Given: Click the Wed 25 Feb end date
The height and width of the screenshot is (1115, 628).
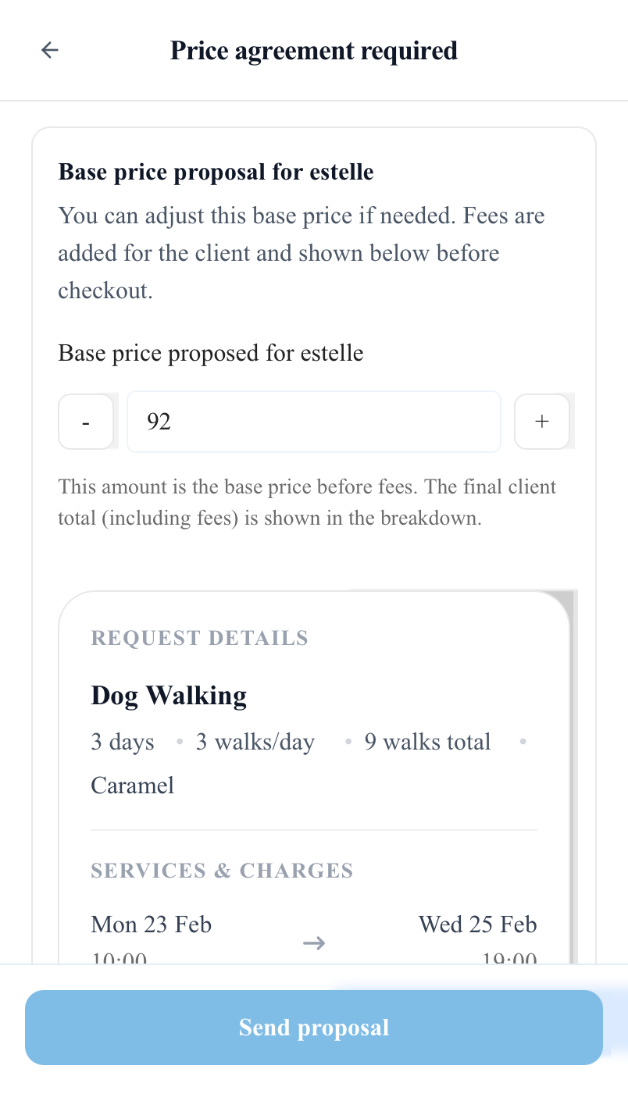Looking at the screenshot, I should 477,924.
